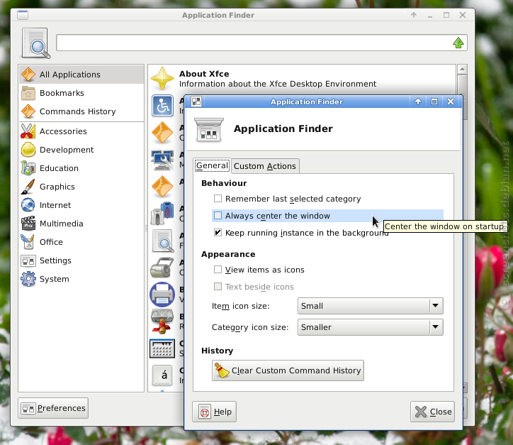Click the Education flask icon
The width and height of the screenshot is (513, 445).
[x=28, y=168]
